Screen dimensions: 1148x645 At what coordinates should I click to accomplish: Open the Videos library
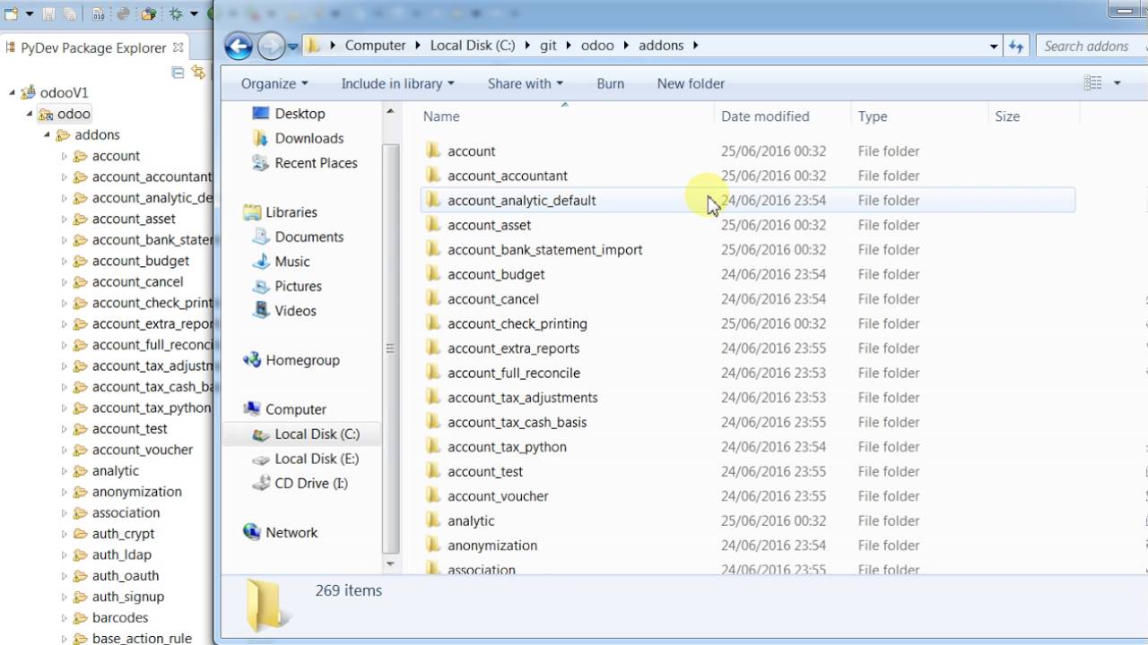284,311
